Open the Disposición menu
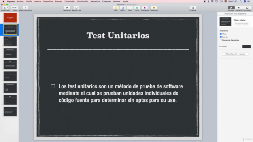This screenshot has width=253, height=142. [70, 2]
